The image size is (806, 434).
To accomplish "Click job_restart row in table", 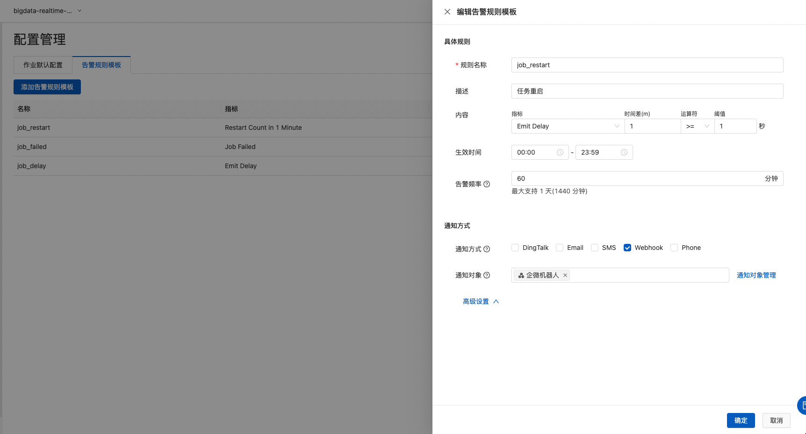I will (223, 128).
